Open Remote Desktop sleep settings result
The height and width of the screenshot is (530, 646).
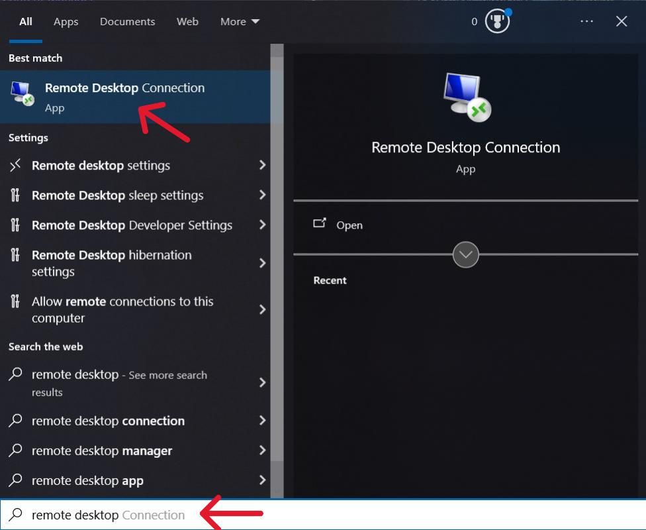click(x=135, y=195)
